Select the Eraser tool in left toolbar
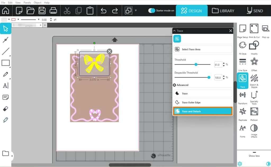This screenshot has width=271, height=167. pyautogui.click(x=6, y=109)
